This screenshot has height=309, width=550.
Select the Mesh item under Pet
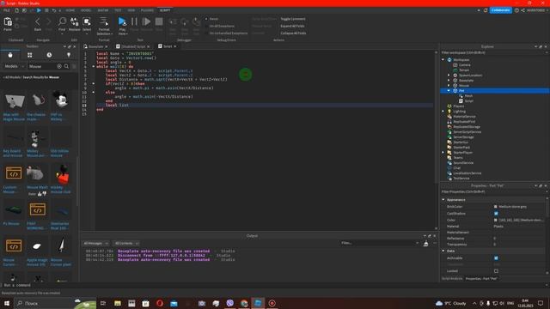click(x=468, y=95)
